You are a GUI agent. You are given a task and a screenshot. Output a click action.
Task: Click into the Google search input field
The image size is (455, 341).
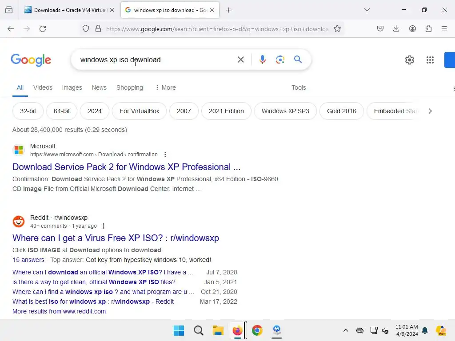pyautogui.click(x=157, y=60)
